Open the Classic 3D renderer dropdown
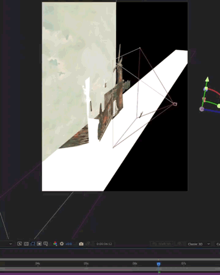Viewport: 220px width, 275px height. tap(199, 244)
